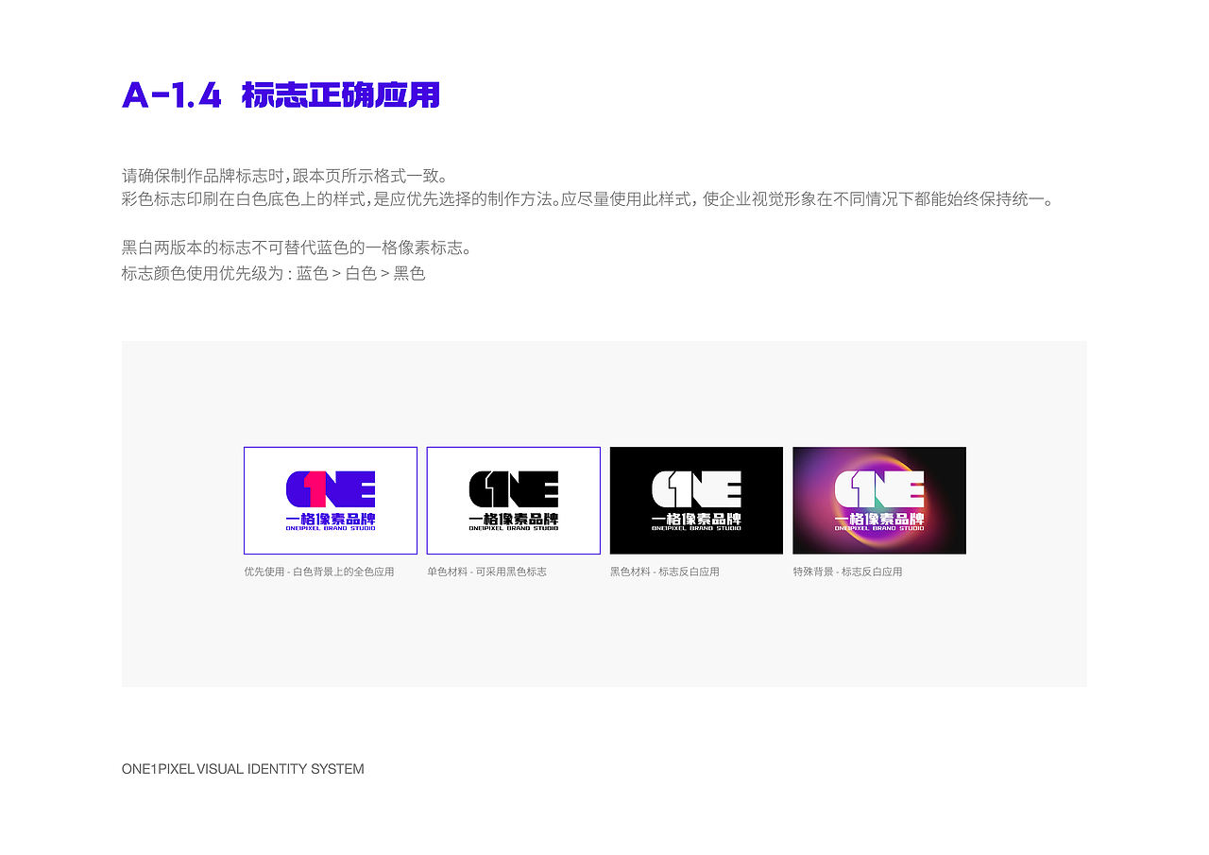Click the line 请确保制作品牌标志时

284,176
